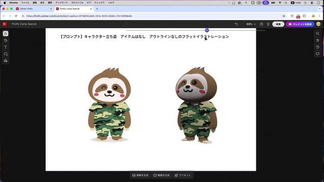
Task: Click the screenshot capture extension icon
Action: click(292, 16)
